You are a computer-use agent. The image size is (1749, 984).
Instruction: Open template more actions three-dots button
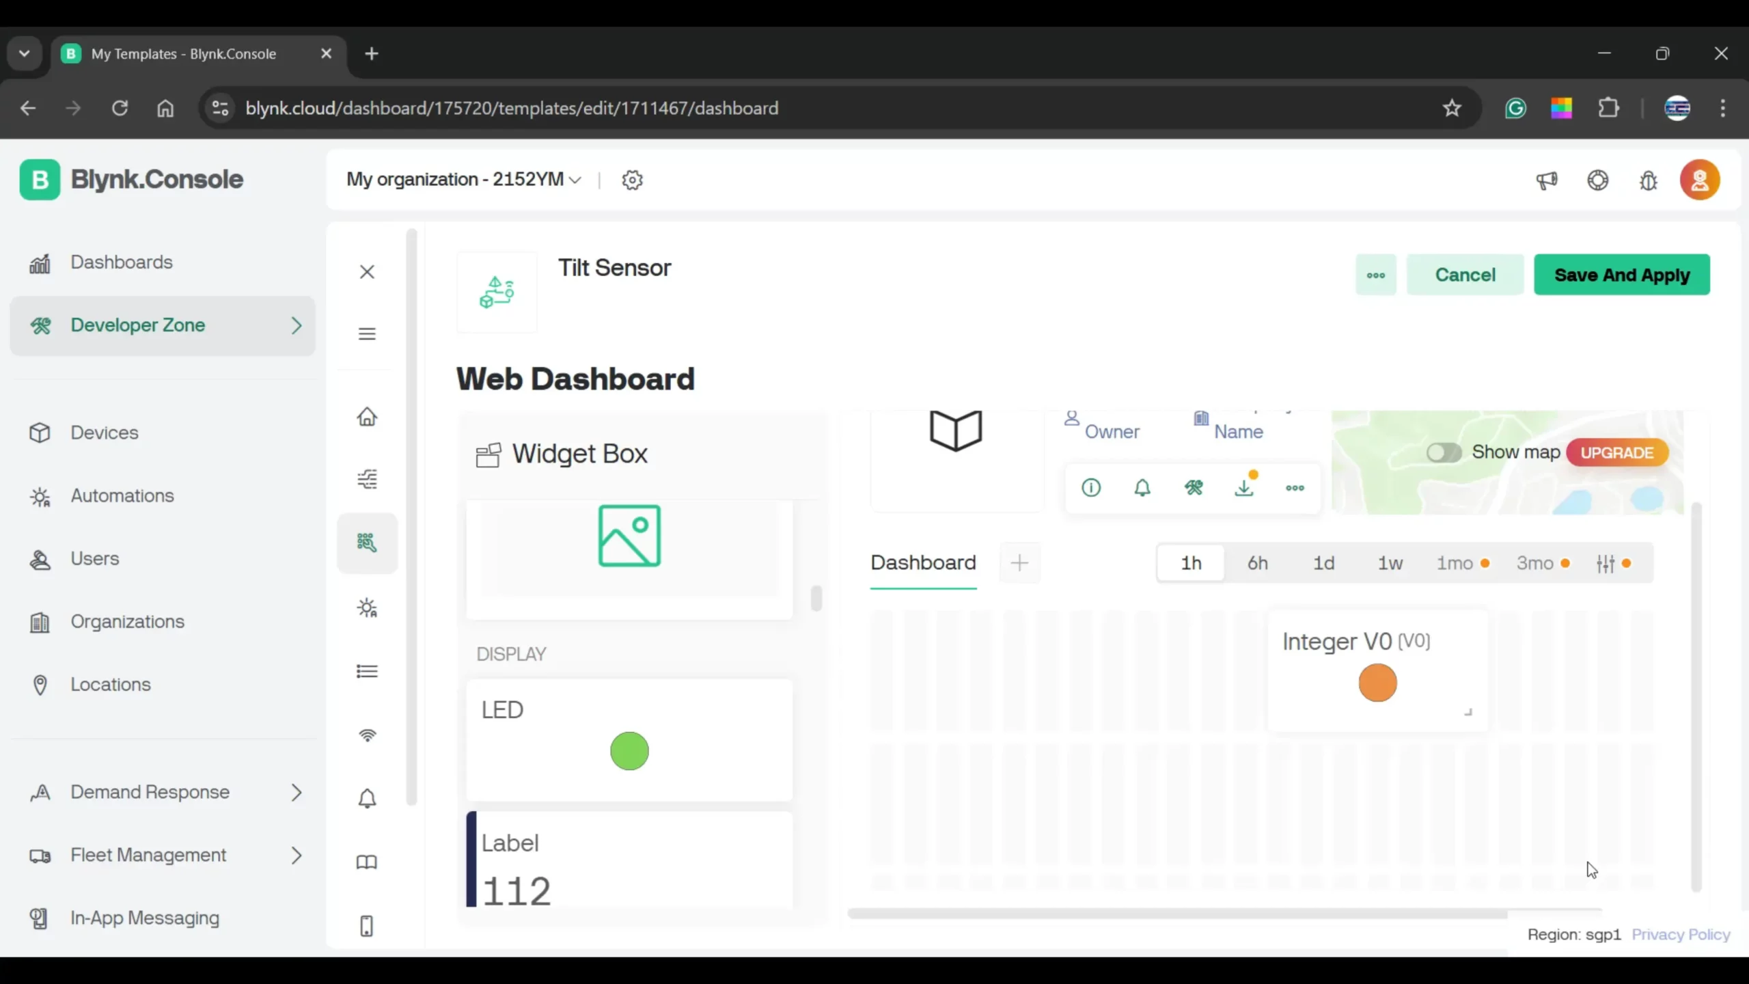tap(1376, 275)
